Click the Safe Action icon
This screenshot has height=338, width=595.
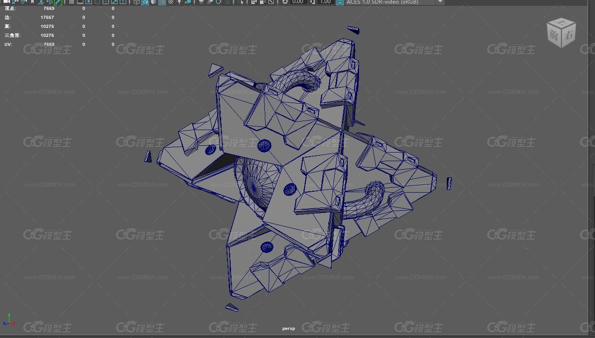click(114, 2)
